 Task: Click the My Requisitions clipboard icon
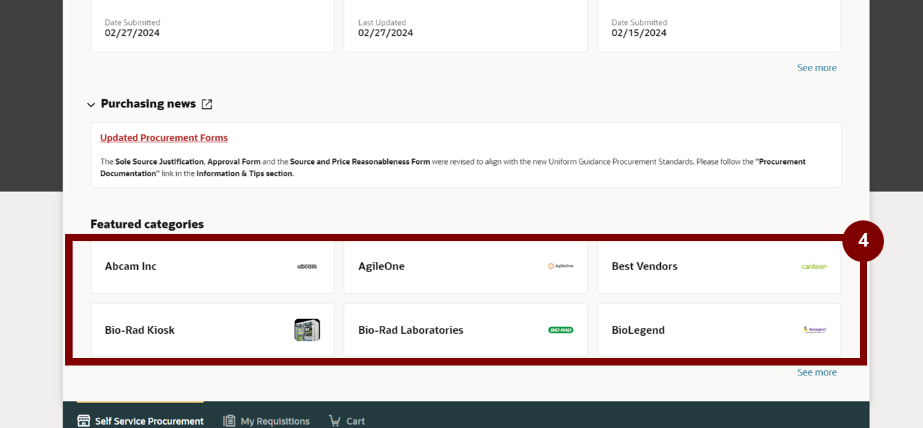pos(229,421)
